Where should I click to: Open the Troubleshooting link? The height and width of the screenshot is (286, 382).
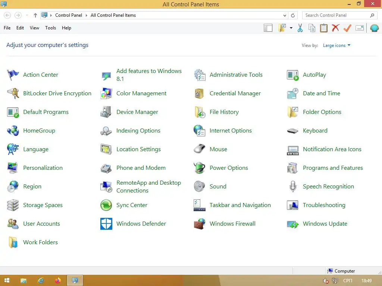pyautogui.click(x=324, y=205)
